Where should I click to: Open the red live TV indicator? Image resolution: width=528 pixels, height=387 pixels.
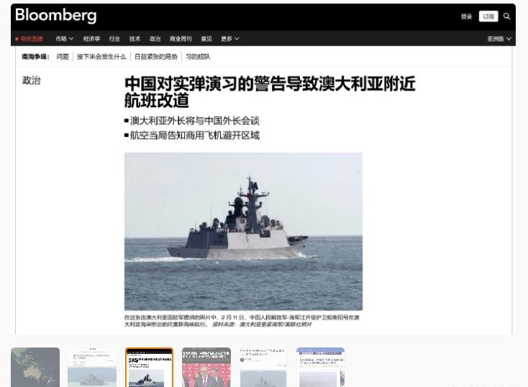(29, 39)
